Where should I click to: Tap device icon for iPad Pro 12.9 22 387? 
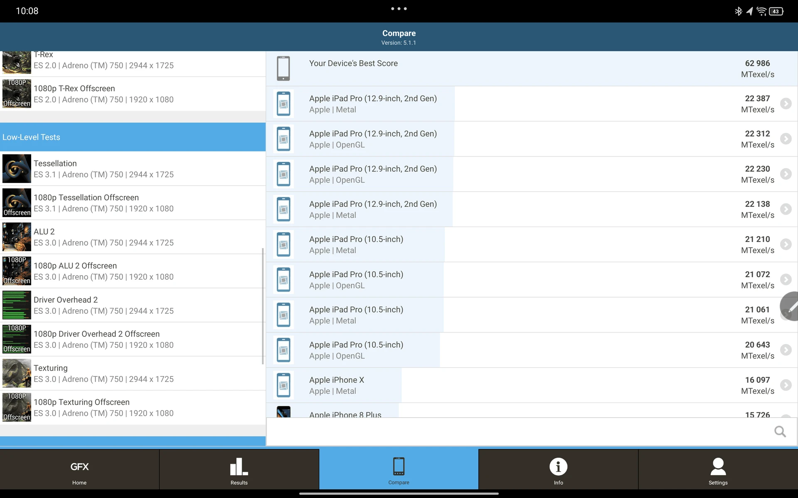pos(283,104)
